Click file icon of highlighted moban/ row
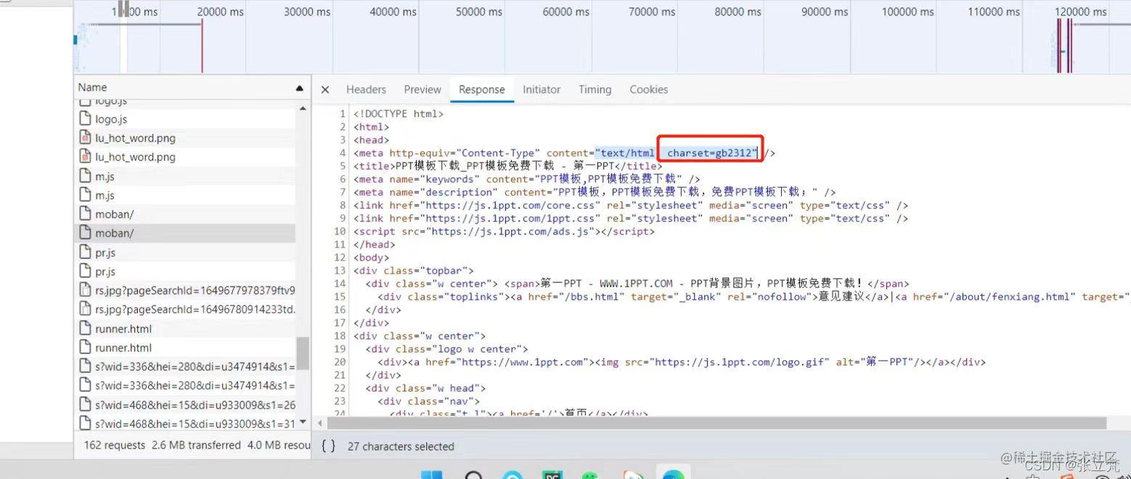Image resolution: width=1131 pixels, height=479 pixels. pos(85,233)
